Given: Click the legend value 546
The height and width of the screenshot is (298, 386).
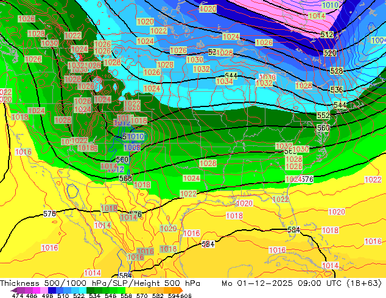Looking at the screenshot, I should click(x=111, y=296).
